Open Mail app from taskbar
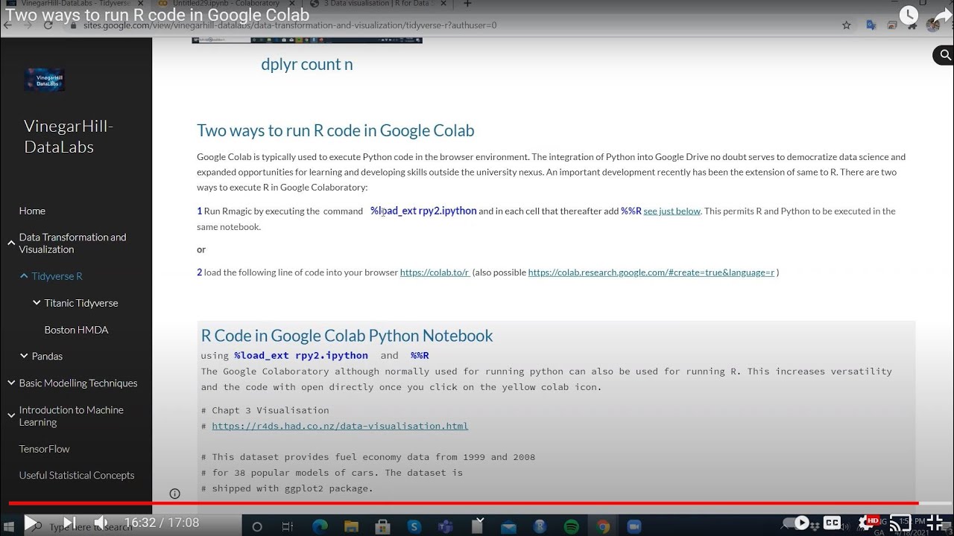This screenshot has height=536, width=954. (x=508, y=527)
